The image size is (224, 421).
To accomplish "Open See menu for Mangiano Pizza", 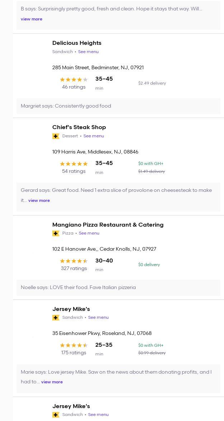I will [89, 233].
